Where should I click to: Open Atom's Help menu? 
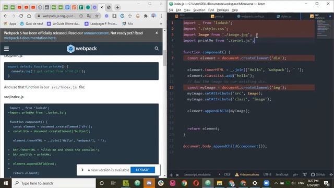[234, 10]
